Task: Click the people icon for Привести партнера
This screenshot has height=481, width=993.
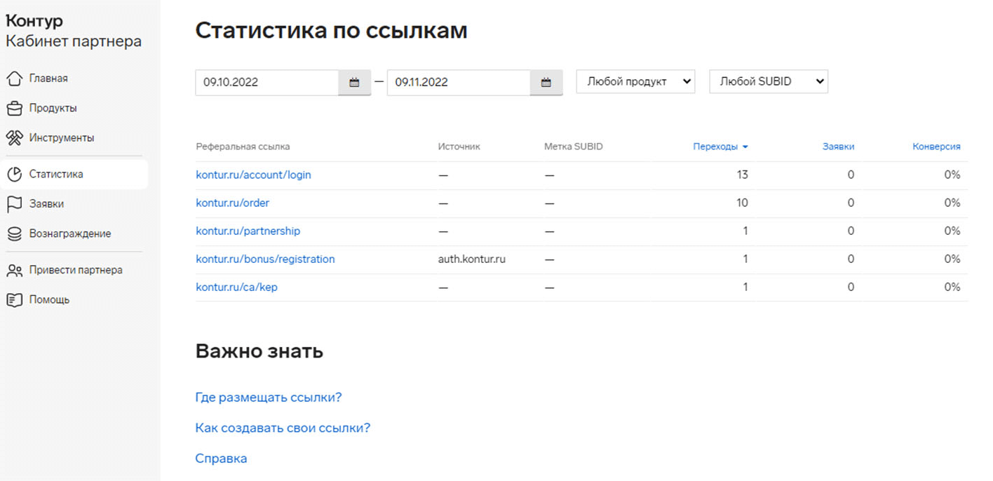Action: coord(14,271)
